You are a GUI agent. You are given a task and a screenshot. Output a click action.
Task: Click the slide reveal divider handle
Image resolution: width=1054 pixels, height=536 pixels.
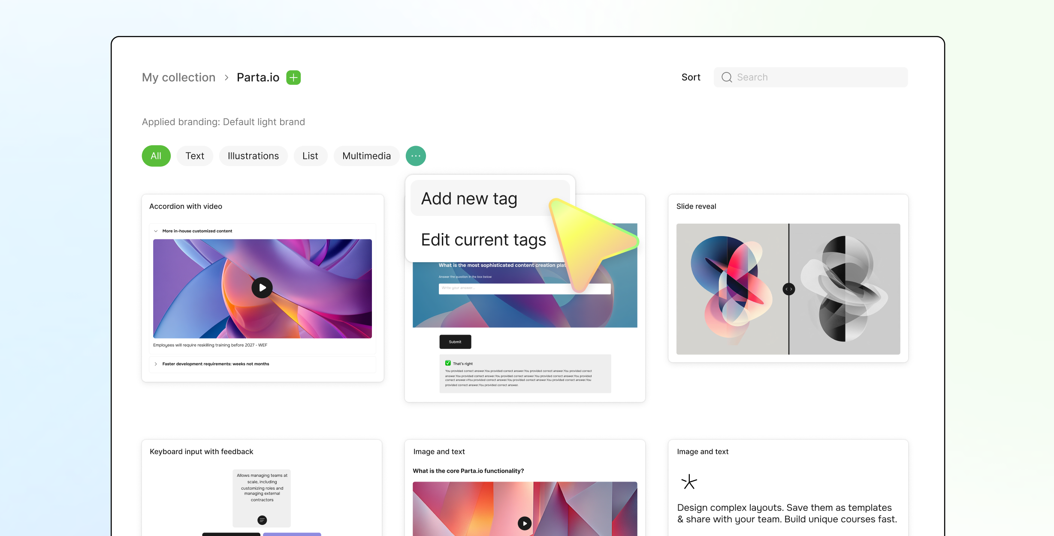[x=788, y=289]
